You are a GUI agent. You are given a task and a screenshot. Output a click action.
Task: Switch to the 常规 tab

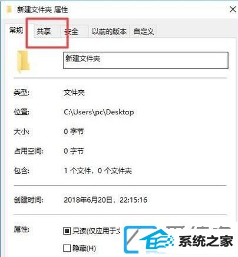[x=16, y=31]
